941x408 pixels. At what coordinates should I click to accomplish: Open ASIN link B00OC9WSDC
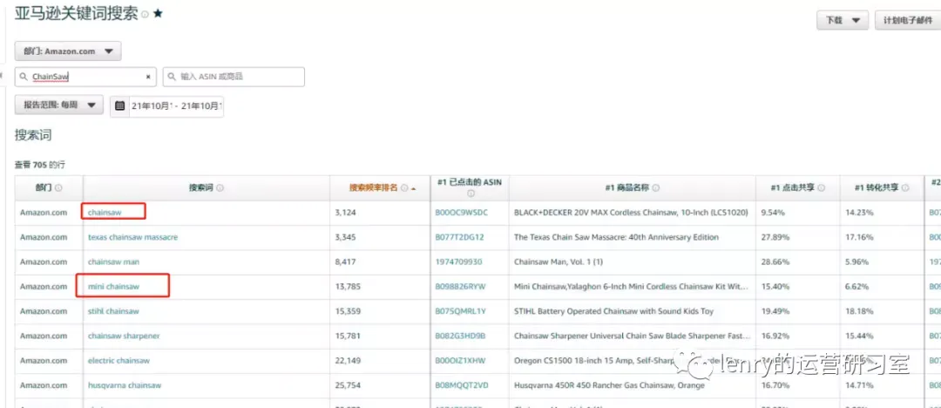click(462, 213)
